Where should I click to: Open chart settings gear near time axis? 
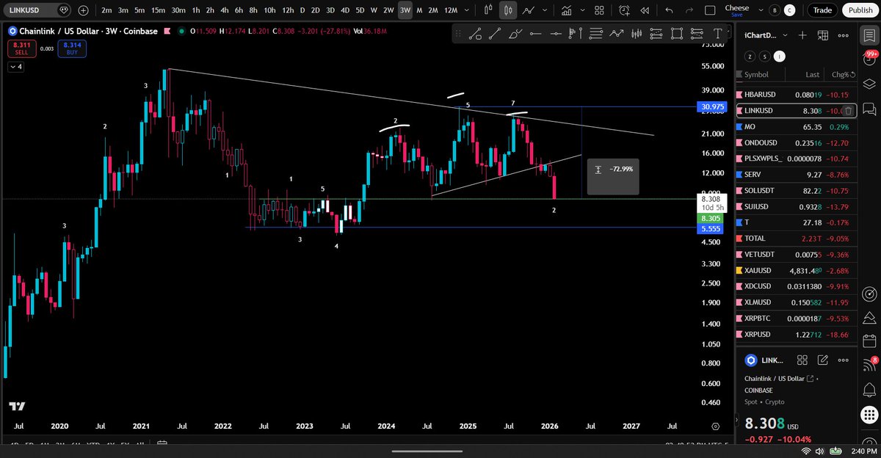[715, 426]
